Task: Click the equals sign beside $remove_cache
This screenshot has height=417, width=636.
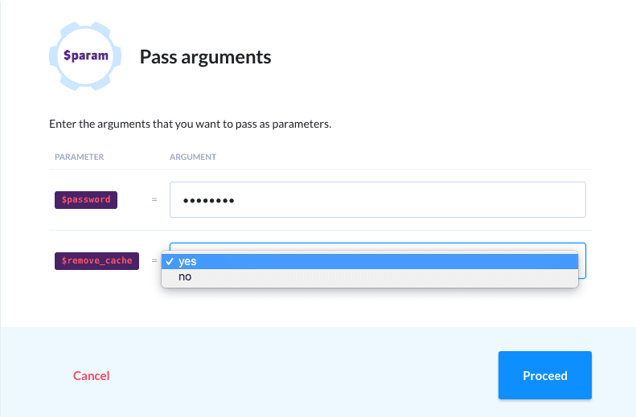Action: (154, 261)
